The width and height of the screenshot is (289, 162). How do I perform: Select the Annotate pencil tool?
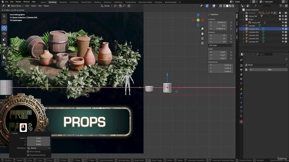(4, 51)
